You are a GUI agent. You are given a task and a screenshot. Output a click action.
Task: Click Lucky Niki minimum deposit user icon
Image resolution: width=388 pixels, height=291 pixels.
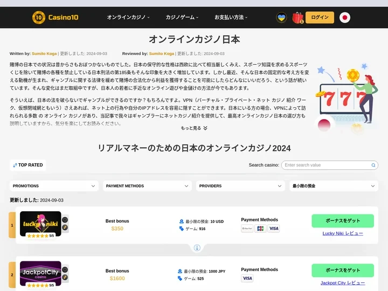point(182,221)
